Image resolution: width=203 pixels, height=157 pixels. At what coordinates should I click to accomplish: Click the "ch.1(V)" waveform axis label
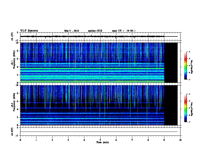pos(12,36)
